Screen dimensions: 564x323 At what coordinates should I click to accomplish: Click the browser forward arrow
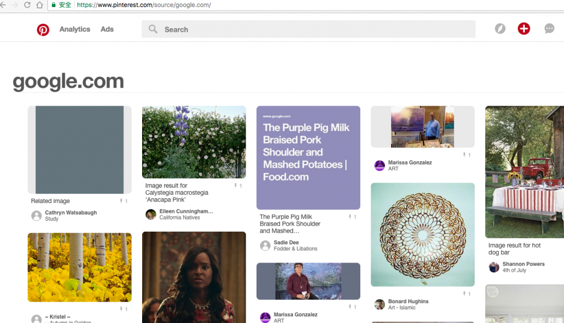[x=15, y=5]
